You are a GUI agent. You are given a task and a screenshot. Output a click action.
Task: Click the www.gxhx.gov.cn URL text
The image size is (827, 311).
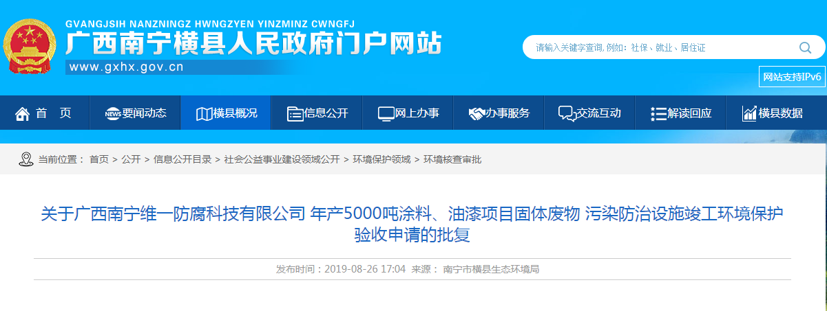(x=127, y=67)
